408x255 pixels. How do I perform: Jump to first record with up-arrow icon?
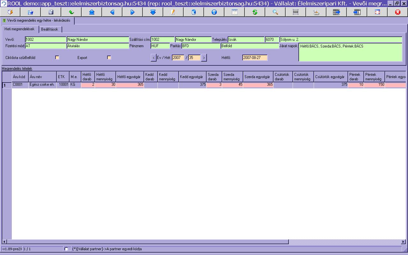coord(92,12)
